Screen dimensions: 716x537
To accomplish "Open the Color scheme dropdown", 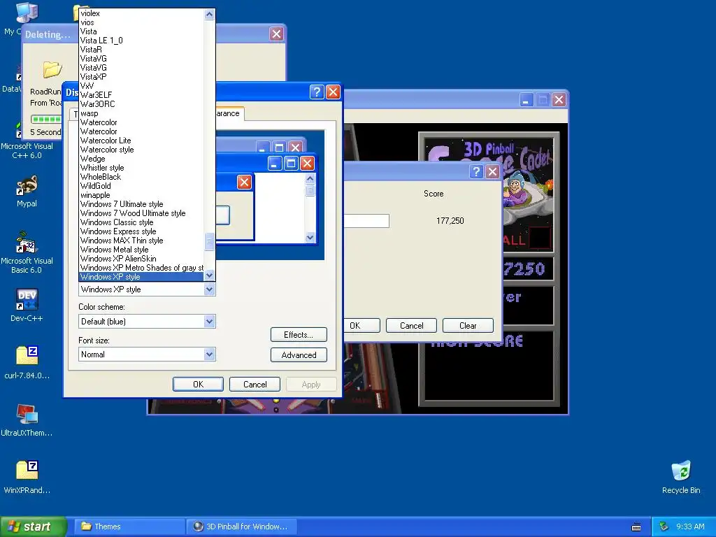I will (x=209, y=321).
